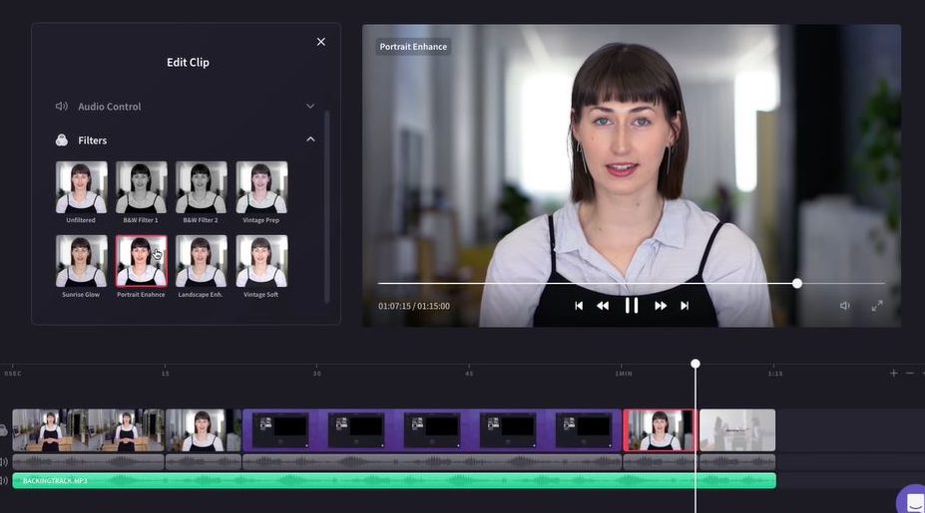Collapse the Filters section chevron

coord(310,139)
